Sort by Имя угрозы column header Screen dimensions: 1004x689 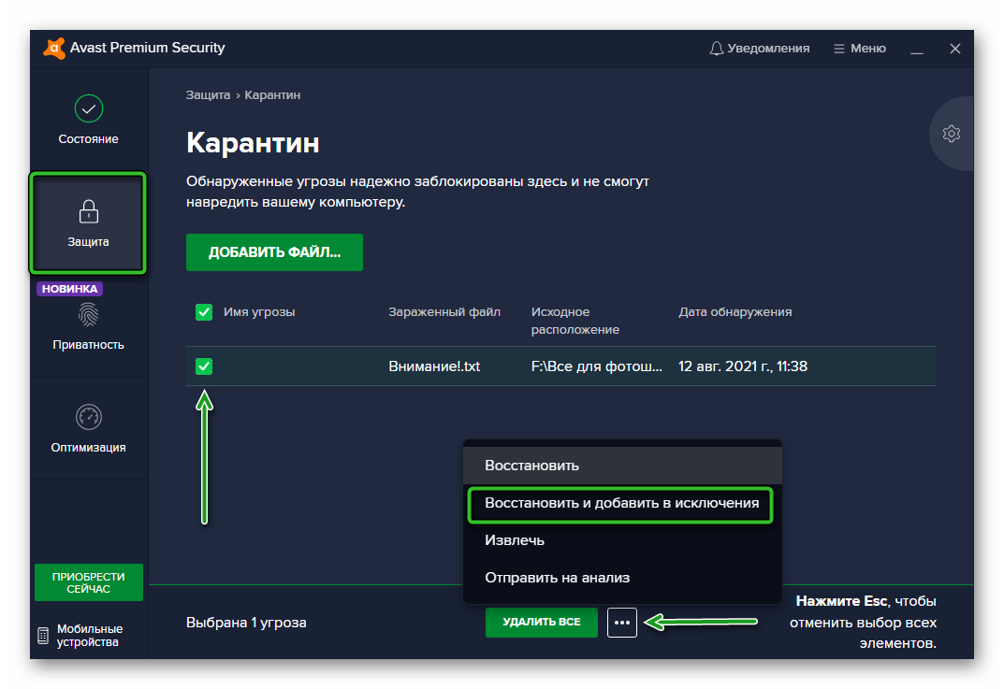tap(259, 312)
